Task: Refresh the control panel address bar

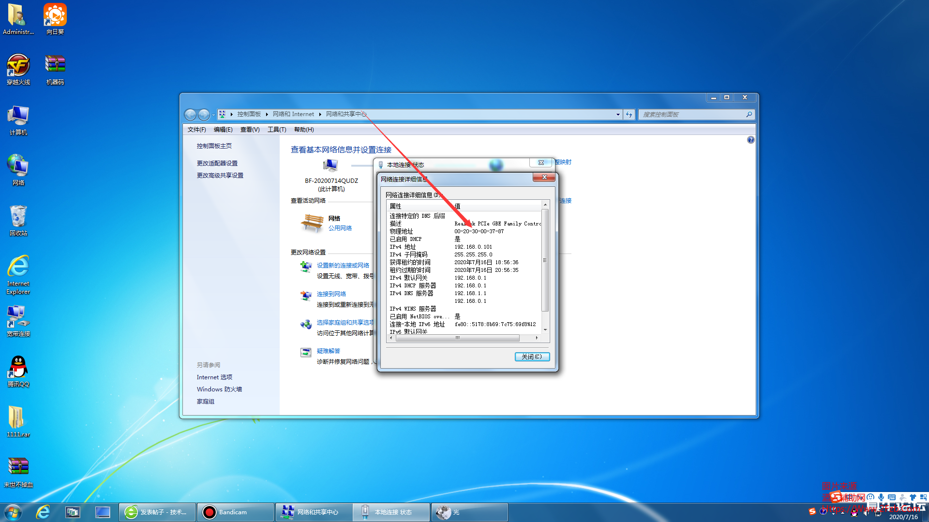Action: [629, 115]
